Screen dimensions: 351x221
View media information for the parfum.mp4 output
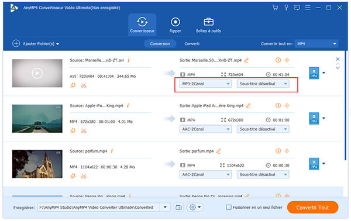(278, 151)
